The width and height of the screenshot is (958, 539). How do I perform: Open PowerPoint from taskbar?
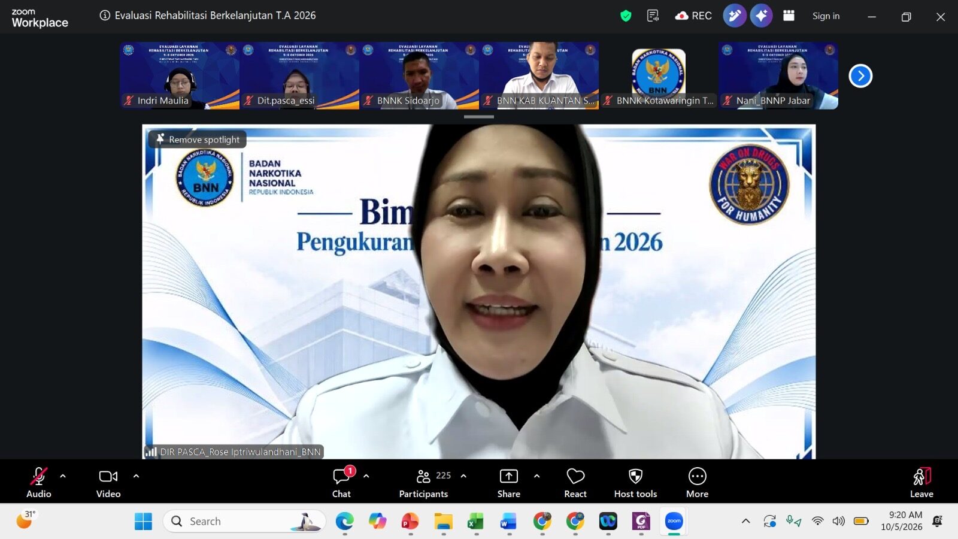click(410, 522)
